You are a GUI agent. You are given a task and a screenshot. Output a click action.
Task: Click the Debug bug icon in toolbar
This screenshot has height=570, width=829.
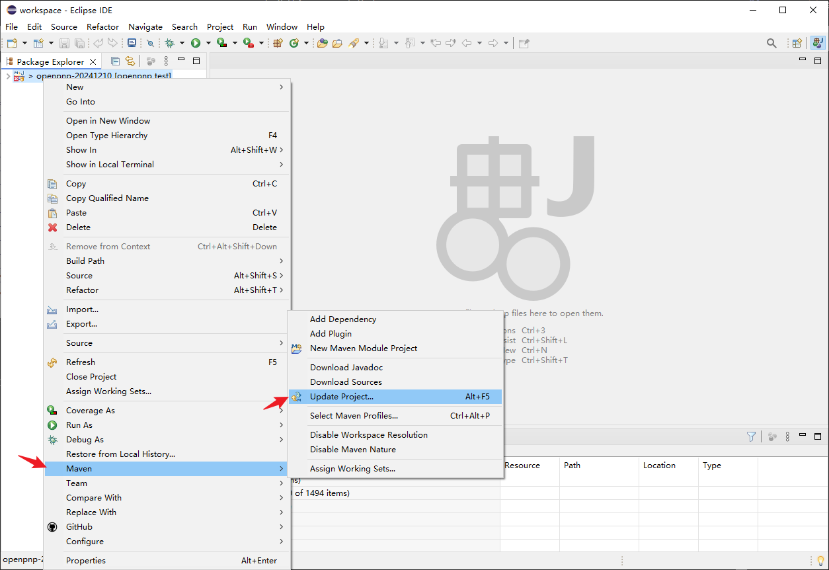coord(170,43)
